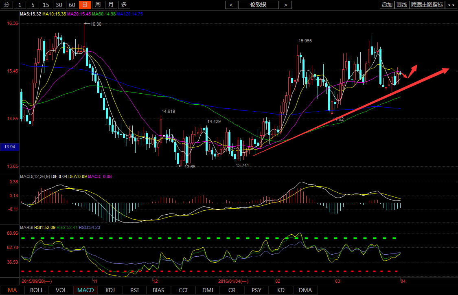This screenshot has height=295, width=458.
Task: Switch to weekly 周 chart period
Action: tap(98, 5)
